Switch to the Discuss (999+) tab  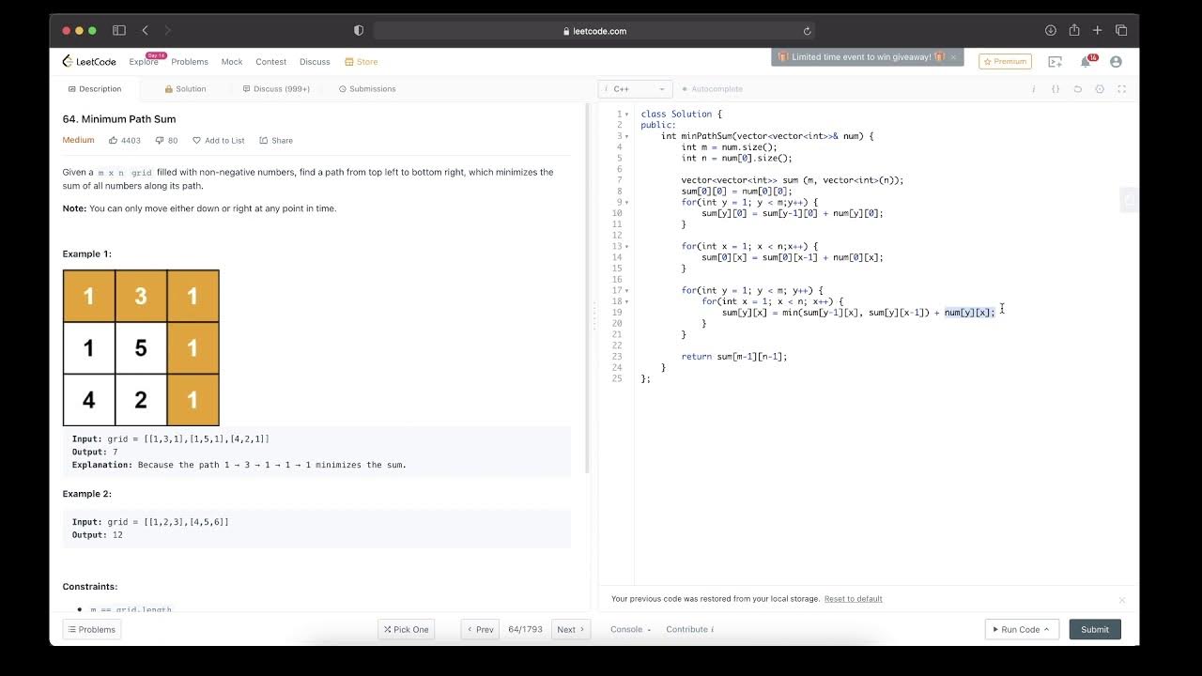pos(276,89)
